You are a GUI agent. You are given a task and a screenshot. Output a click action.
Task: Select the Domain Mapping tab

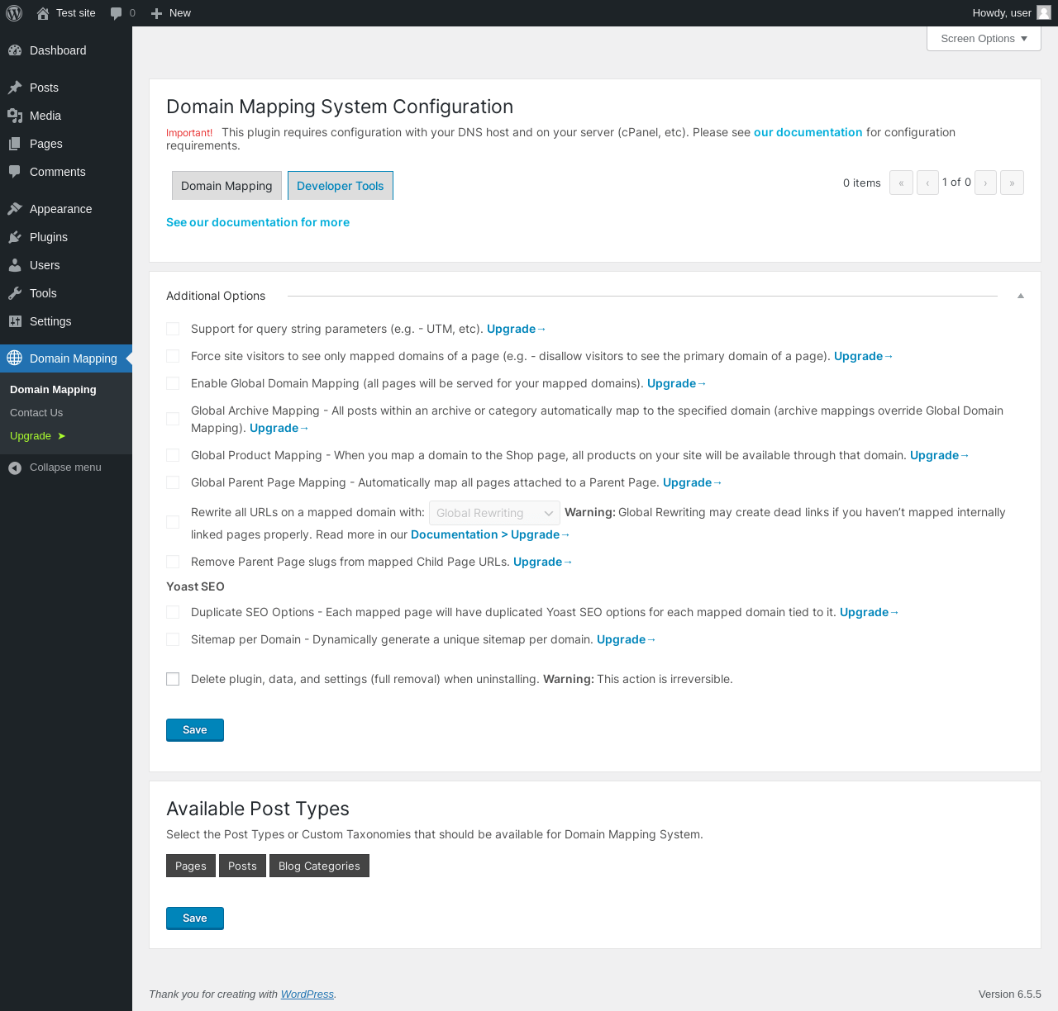pos(226,186)
